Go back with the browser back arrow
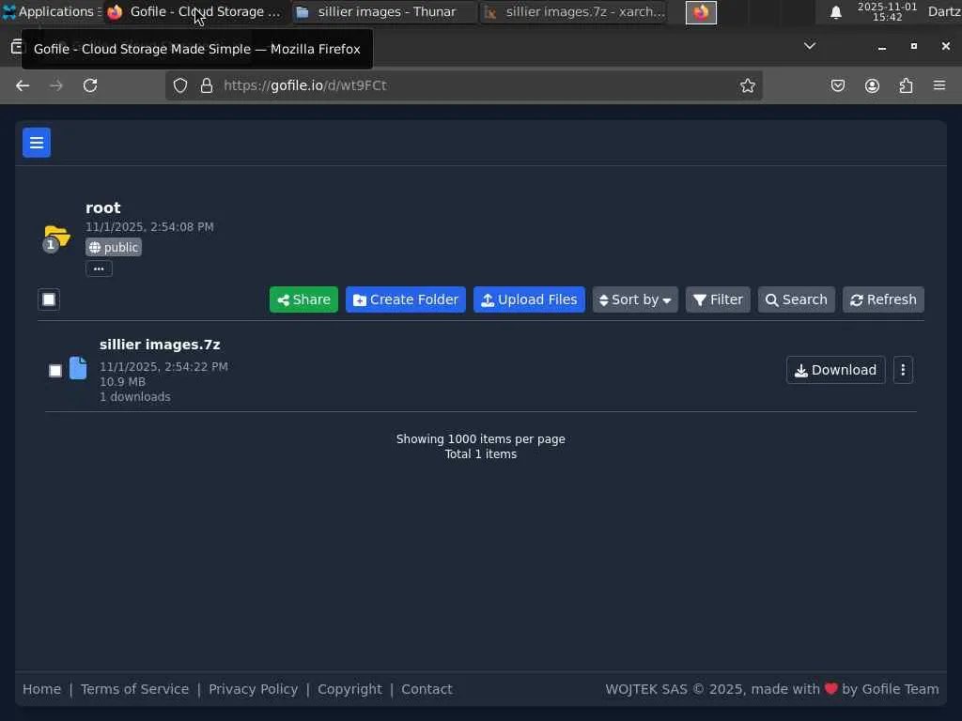This screenshot has width=962, height=721. (x=23, y=85)
